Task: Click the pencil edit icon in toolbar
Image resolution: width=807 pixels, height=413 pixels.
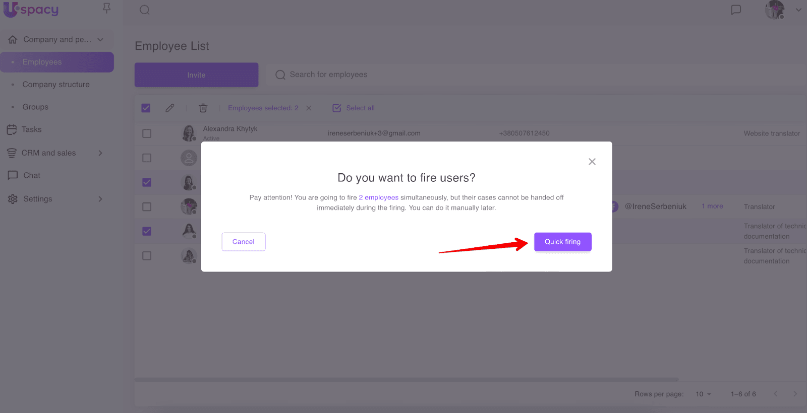Action: pyautogui.click(x=170, y=108)
